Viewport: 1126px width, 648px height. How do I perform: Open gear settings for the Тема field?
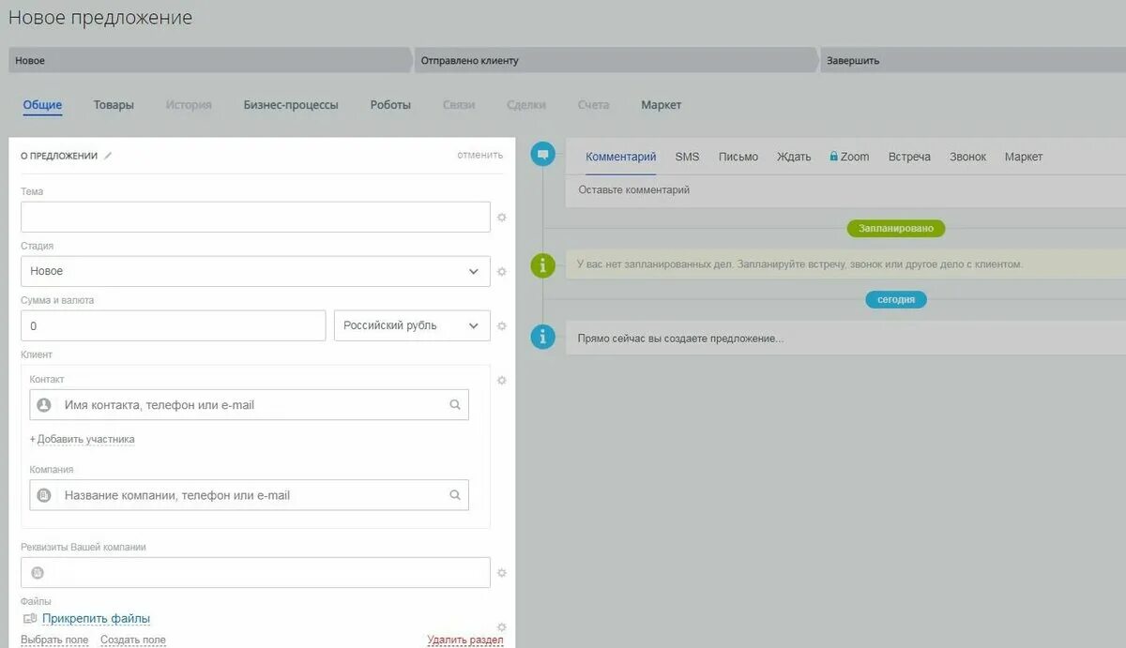(502, 218)
